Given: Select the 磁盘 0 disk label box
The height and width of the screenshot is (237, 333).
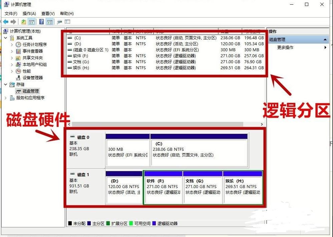Looking at the screenshot, I should 86,150.
